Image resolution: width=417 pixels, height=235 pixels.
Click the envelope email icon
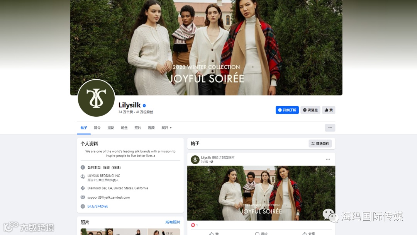83,197
